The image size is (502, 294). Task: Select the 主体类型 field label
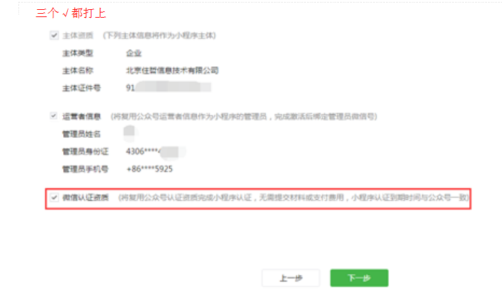point(78,53)
